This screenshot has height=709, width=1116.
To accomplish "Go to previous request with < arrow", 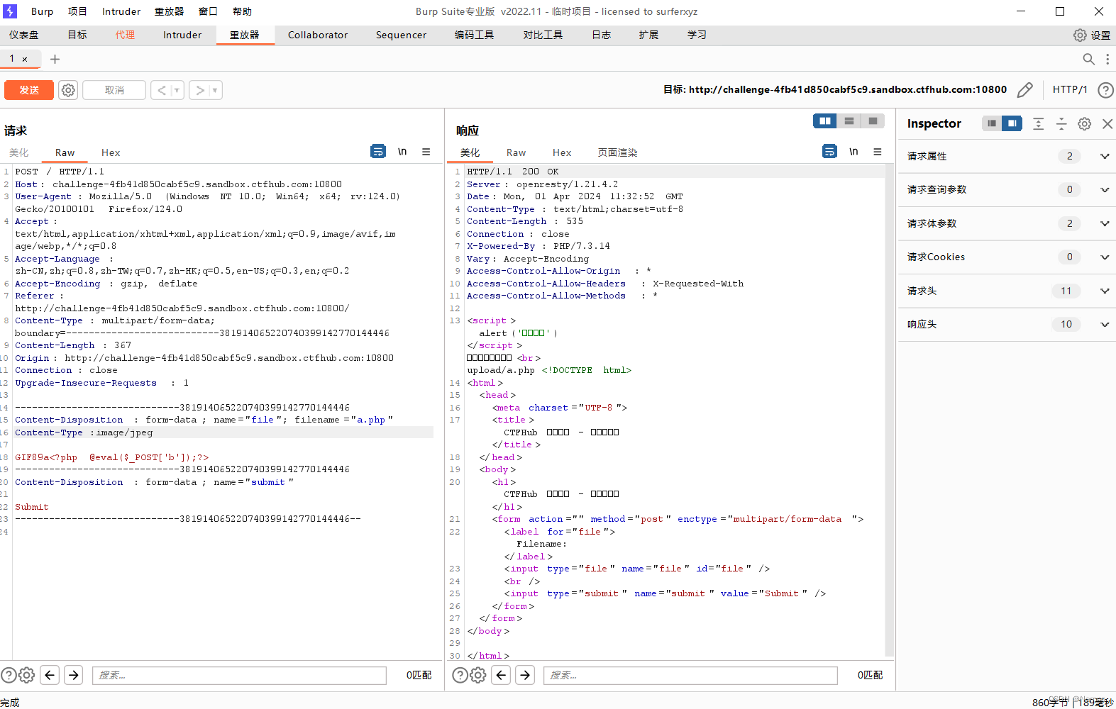I will [162, 90].
